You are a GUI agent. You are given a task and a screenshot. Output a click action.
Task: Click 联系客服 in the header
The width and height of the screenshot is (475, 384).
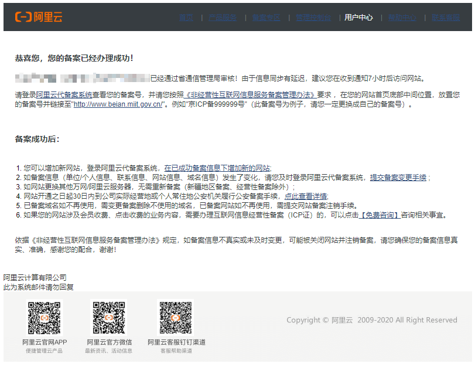[446, 18]
